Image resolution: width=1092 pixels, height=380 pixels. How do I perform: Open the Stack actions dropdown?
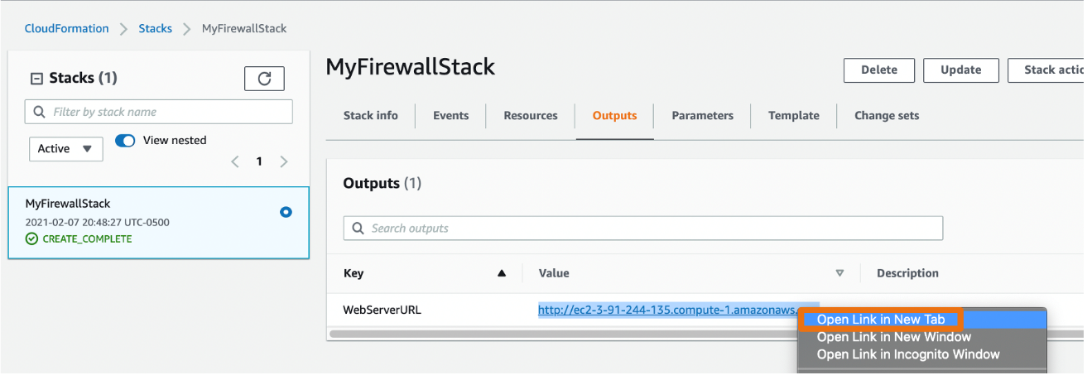[x=1046, y=70]
